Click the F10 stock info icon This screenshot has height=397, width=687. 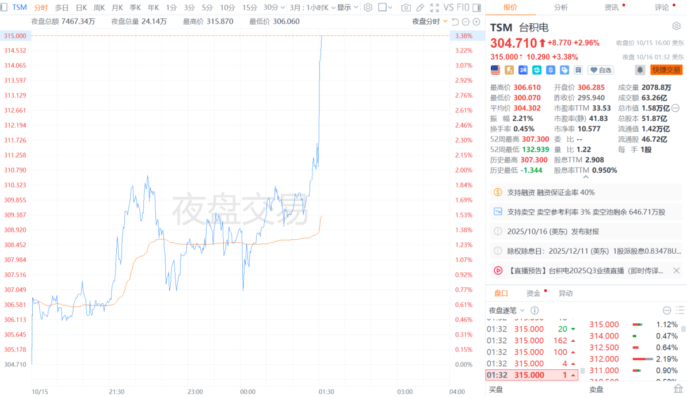click(462, 7)
